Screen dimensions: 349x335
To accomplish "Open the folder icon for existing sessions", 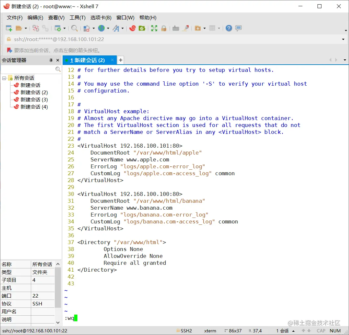I will (x=19, y=28).
